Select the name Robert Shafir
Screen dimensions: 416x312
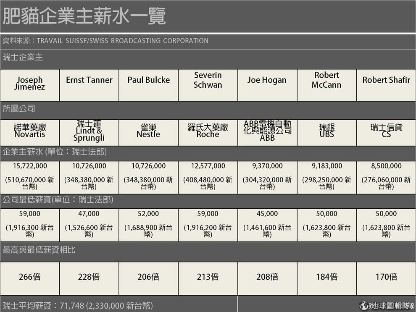pos(386,80)
